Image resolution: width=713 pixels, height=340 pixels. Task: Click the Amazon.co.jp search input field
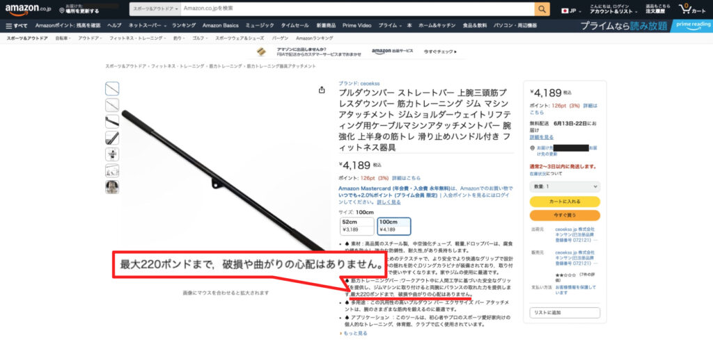[x=358, y=9]
